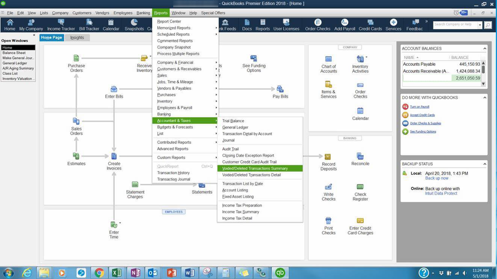The image size is (497, 279).
Task: Click the search magnifier button
Action: (488, 25)
